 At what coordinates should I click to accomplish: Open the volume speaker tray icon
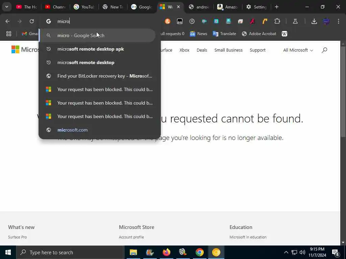302,252
